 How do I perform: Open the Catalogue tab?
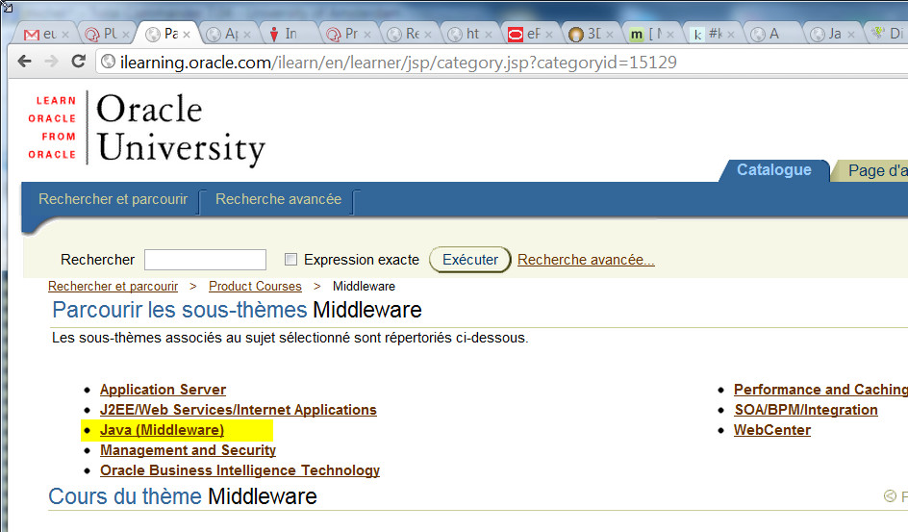[773, 170]
